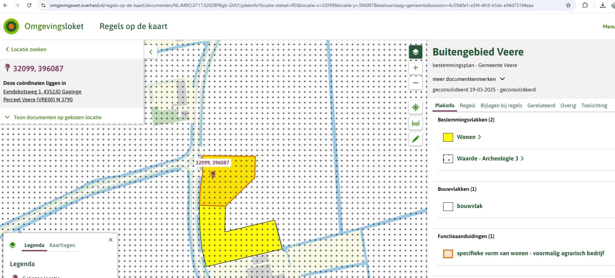Image resolution: width=615 pixels, height=278 pixels.
Task: Collapse the left location panel
Action: (x=151, y=52)
